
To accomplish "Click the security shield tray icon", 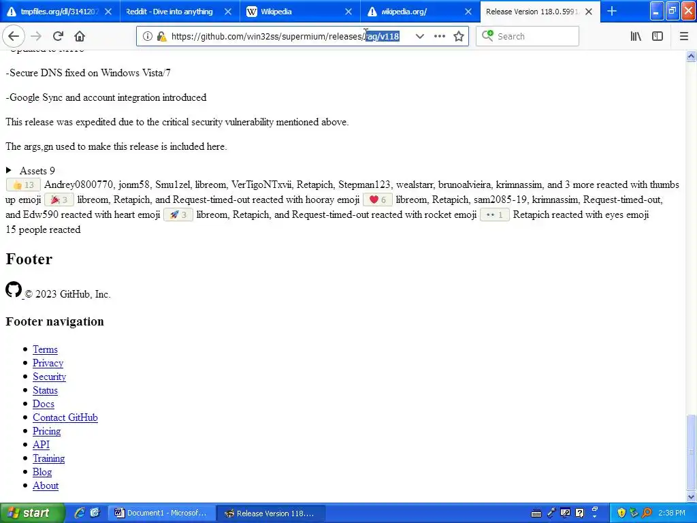I will 621,513.
